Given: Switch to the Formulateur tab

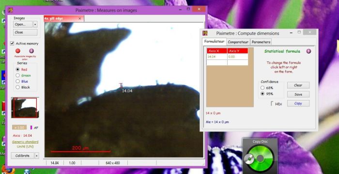Looking at the screenshot, I should pyautogui.click(x=214, y=42).
